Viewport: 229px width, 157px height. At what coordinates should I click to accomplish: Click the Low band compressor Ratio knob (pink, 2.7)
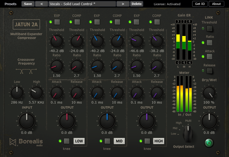pyautogui.click(x=77, y=66)
